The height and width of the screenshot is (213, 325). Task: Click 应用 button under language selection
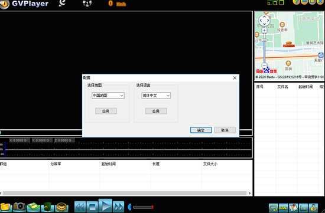coord(156,111)
